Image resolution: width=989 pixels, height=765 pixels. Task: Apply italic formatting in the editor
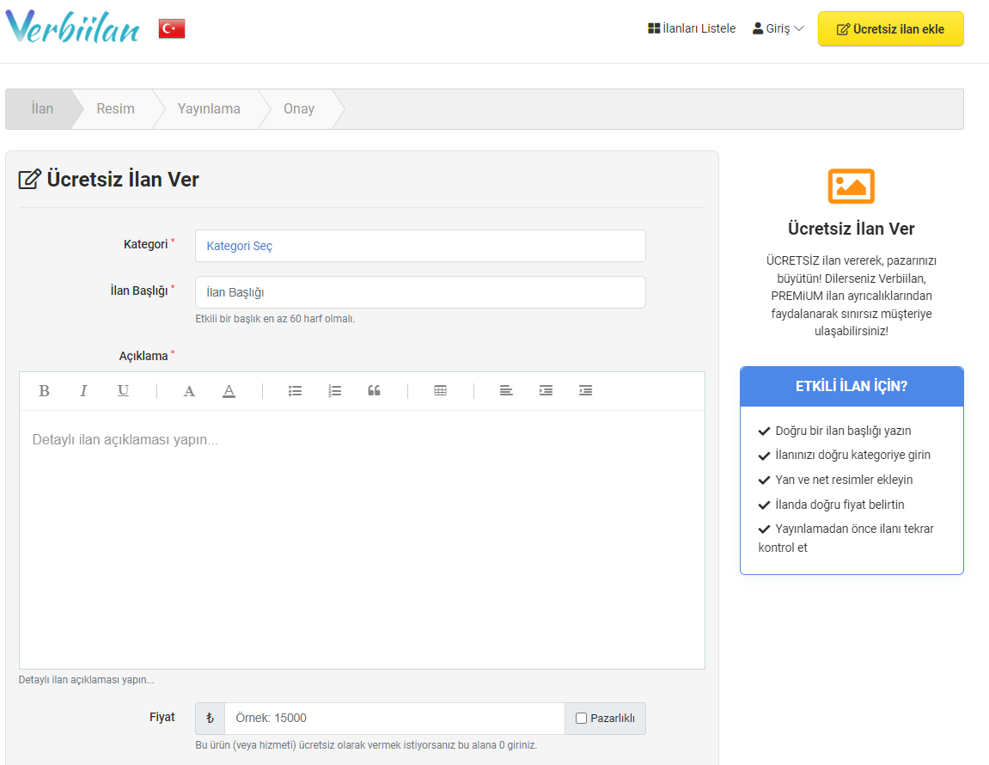[x=83, y=391]
